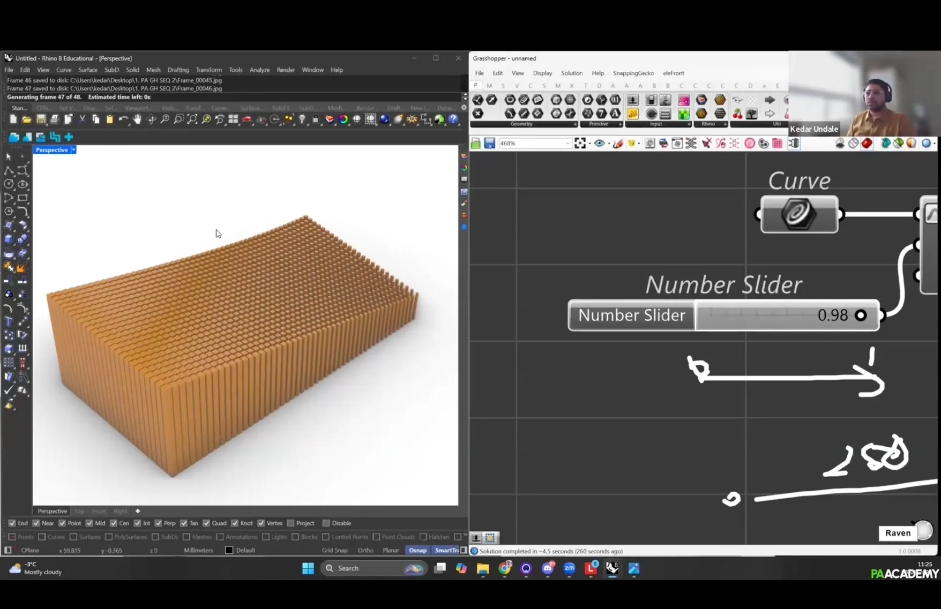Click the Number Slider handle at 0.98

(861, 315)
